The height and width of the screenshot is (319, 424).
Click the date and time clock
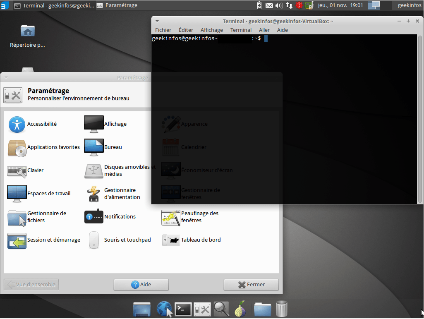point(340,5)
